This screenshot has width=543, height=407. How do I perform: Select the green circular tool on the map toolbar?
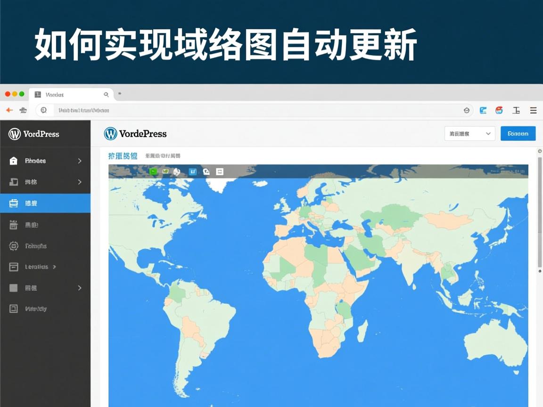tap(153, 171)
